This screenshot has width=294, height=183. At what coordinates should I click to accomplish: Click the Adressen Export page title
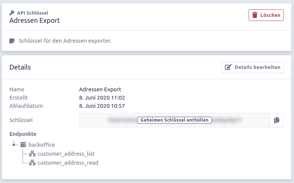coord(34,20)
